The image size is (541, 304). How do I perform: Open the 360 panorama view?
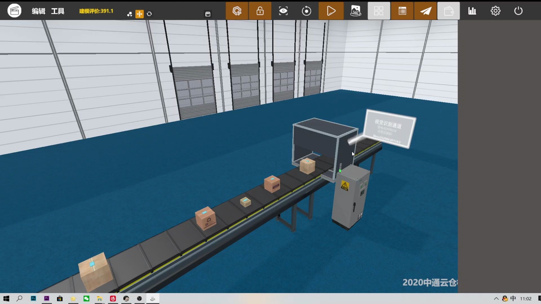pyautogui.click(x=356, y=11)
